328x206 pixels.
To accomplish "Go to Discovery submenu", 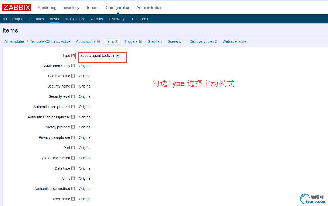I will click(x=117, y=19).
